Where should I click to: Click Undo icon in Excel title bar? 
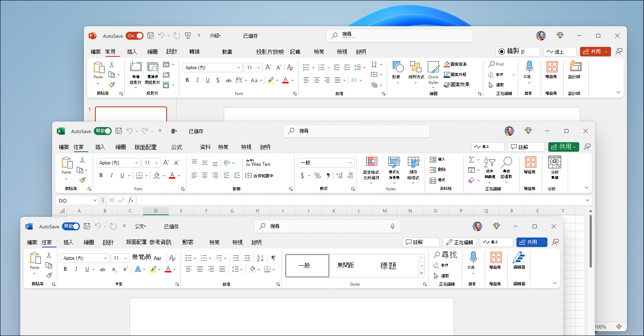[x=130, y=131]
